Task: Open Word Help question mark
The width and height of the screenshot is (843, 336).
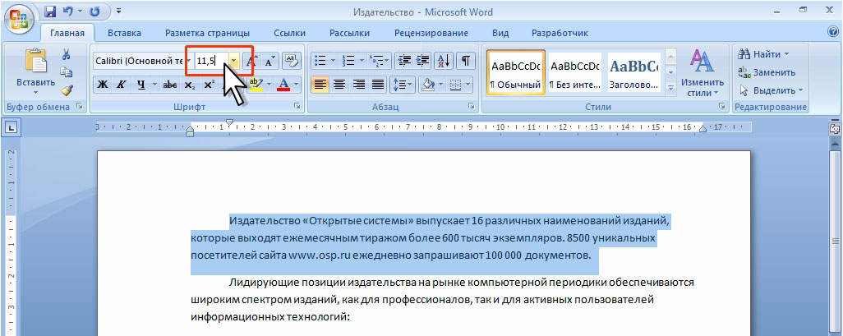Action: 833,32
